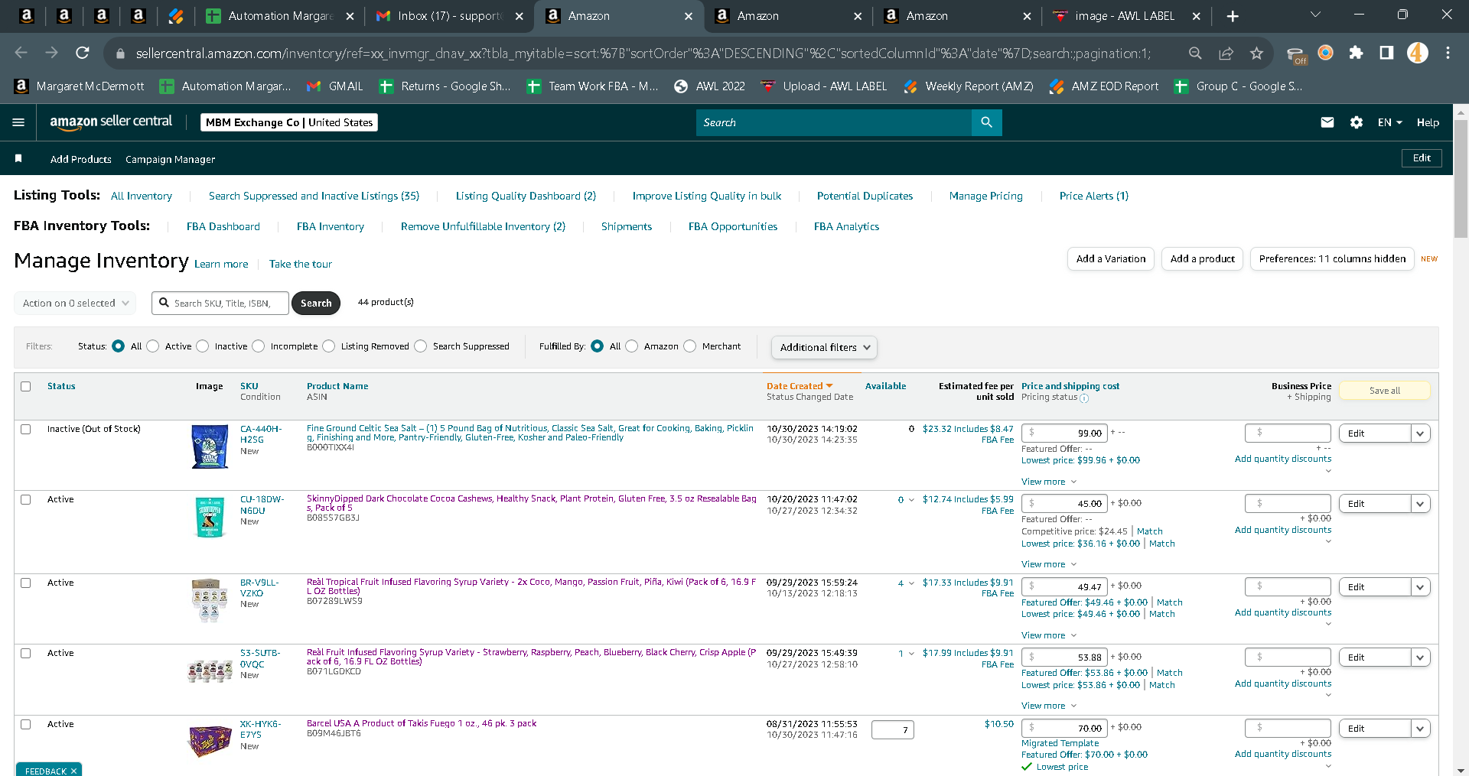Choose the Inactive status filter radio
Viewport: 1469px width, 776px height.
203,346
